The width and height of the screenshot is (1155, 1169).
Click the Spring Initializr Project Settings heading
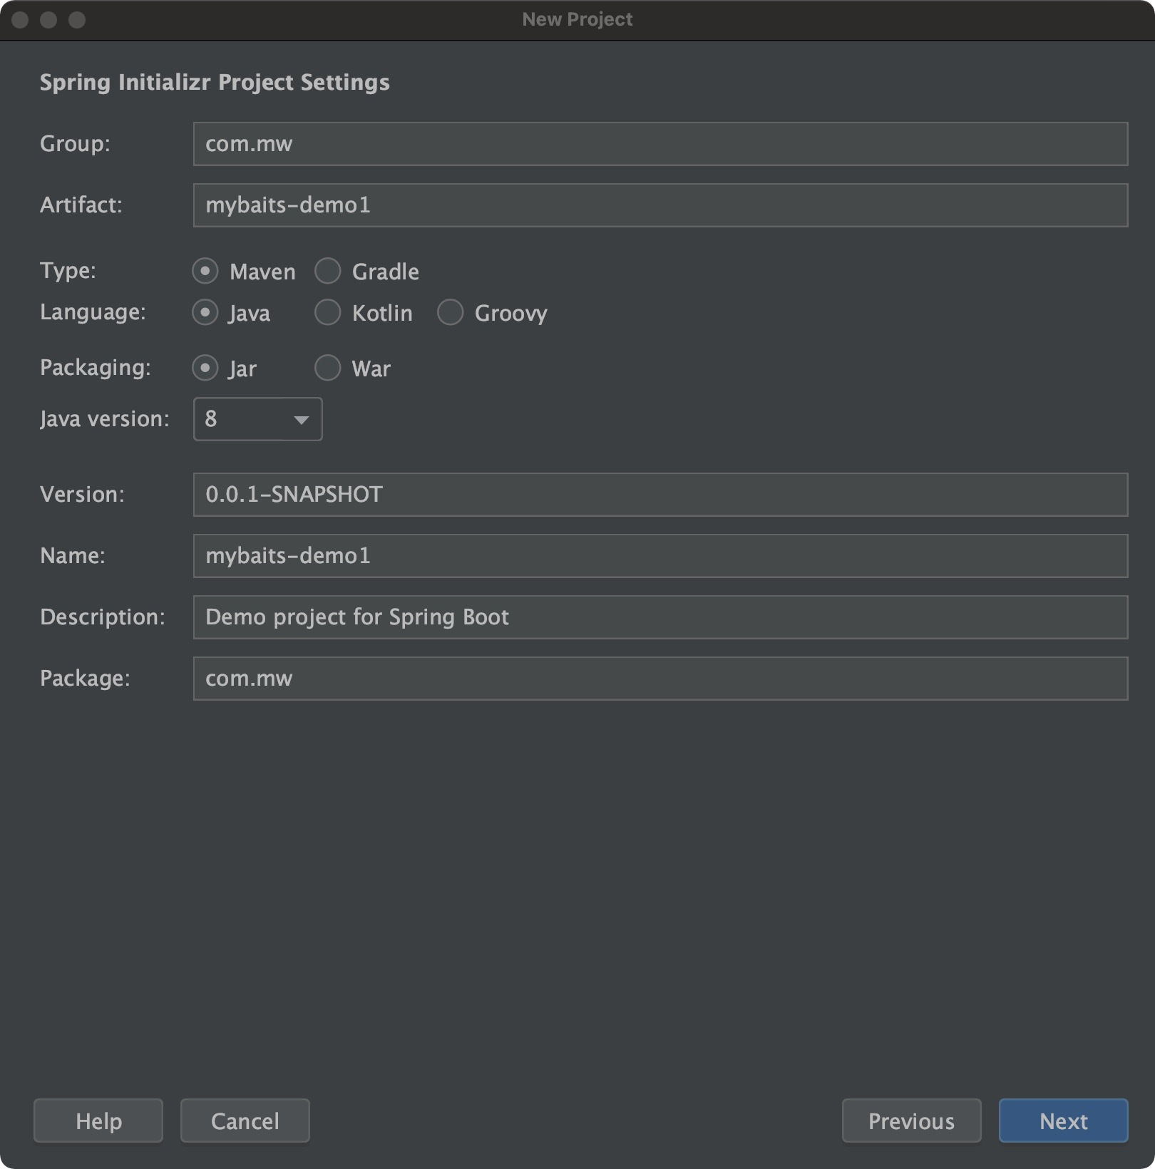(215, 83)
